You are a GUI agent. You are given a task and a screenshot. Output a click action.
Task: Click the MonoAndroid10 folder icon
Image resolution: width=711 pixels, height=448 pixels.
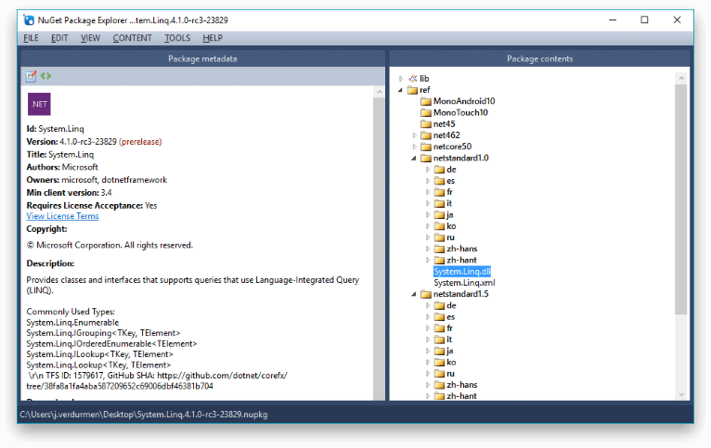click(x=426, y=101)
